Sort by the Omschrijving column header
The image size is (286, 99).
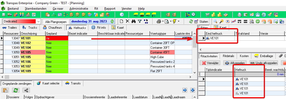33,34
